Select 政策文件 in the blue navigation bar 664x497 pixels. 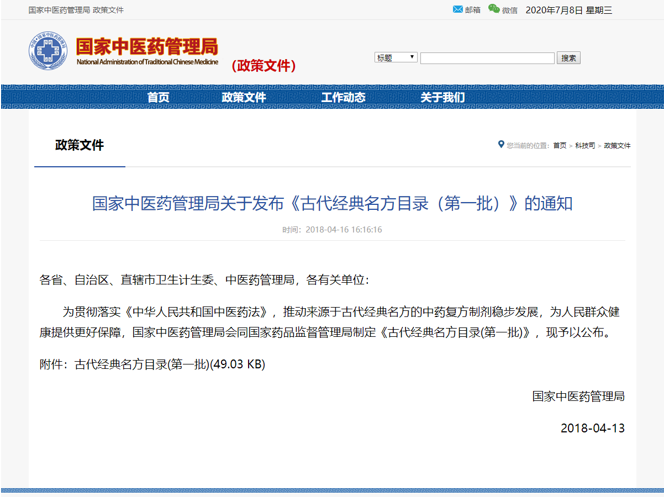pyautogui.click(x=244, y=98)
